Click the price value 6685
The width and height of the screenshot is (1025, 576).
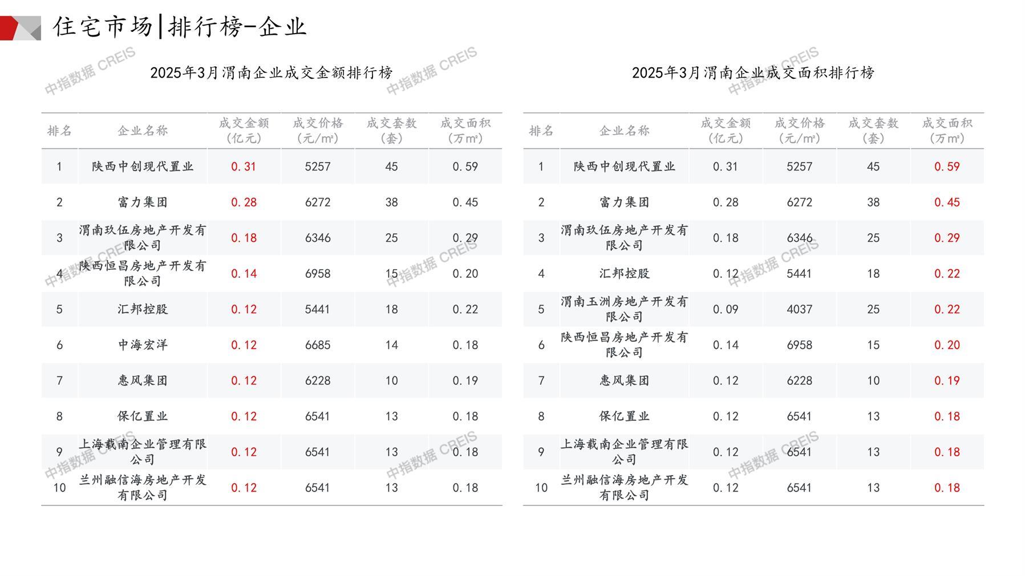(x=318, y=345)
